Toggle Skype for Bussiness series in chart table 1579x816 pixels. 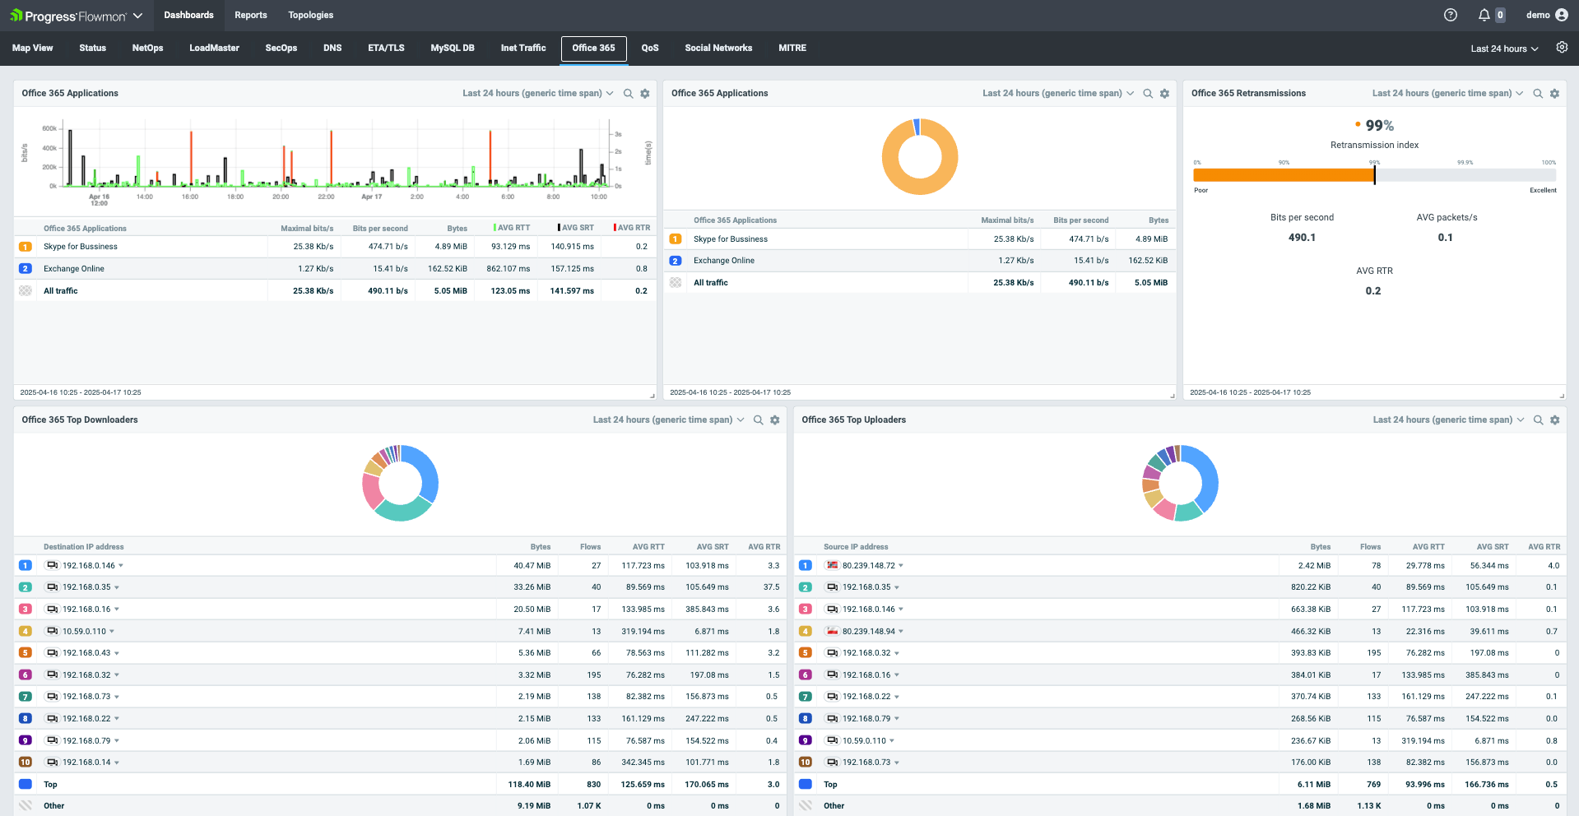(x=26, y=247)
